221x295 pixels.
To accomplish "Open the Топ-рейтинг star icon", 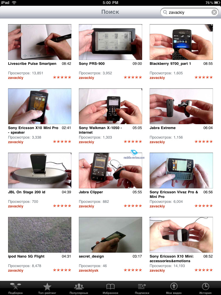I will (x=47, y=287).
